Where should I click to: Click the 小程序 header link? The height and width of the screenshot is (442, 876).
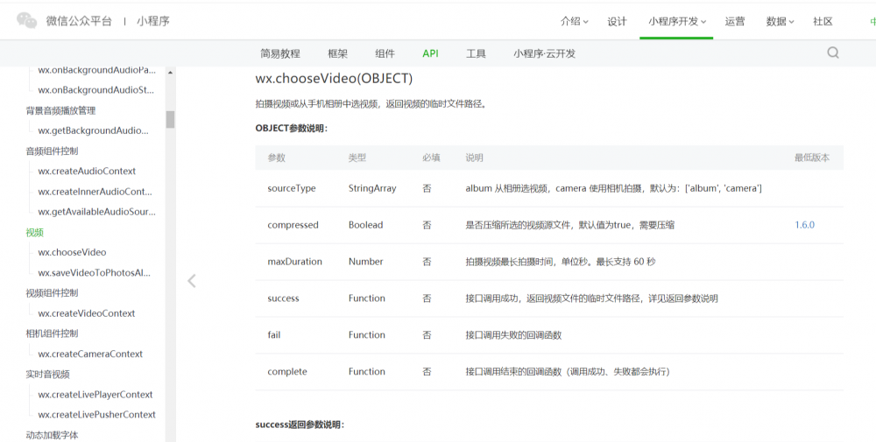153,21
